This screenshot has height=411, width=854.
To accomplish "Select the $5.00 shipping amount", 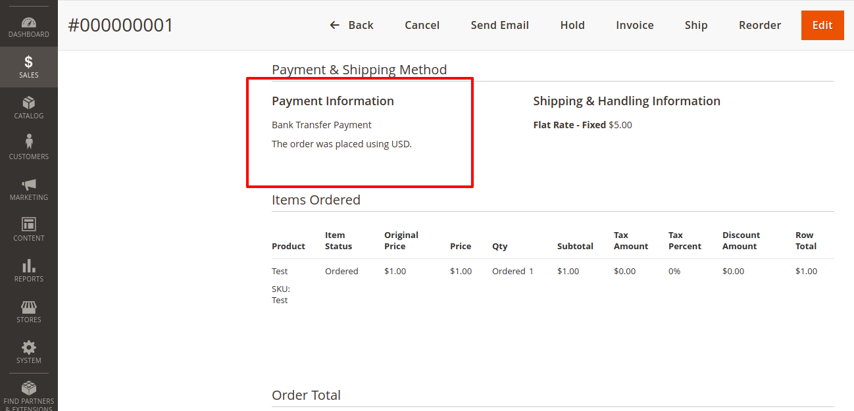I will 620,125.
